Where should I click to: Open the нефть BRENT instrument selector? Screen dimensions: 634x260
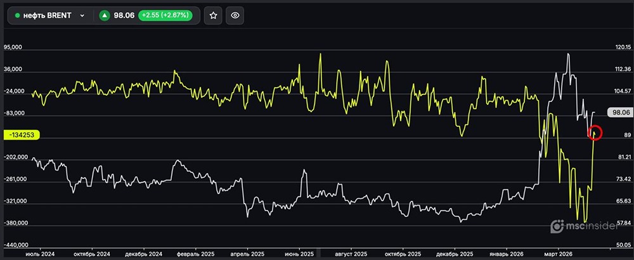[48, 16]
